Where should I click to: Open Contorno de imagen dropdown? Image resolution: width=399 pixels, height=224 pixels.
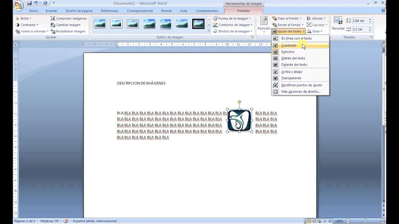(233, 25)
